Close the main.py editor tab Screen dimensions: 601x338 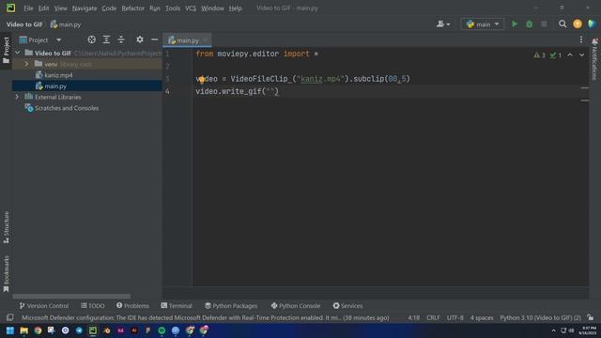pos(206,39)
